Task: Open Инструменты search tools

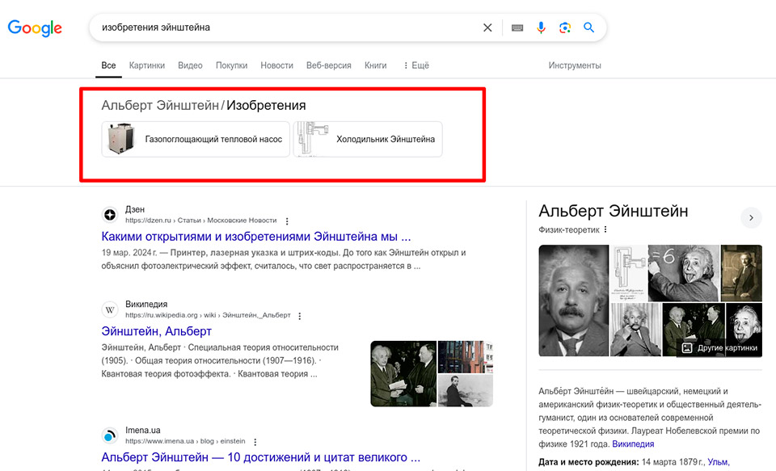Action: [x=575, y=65]
